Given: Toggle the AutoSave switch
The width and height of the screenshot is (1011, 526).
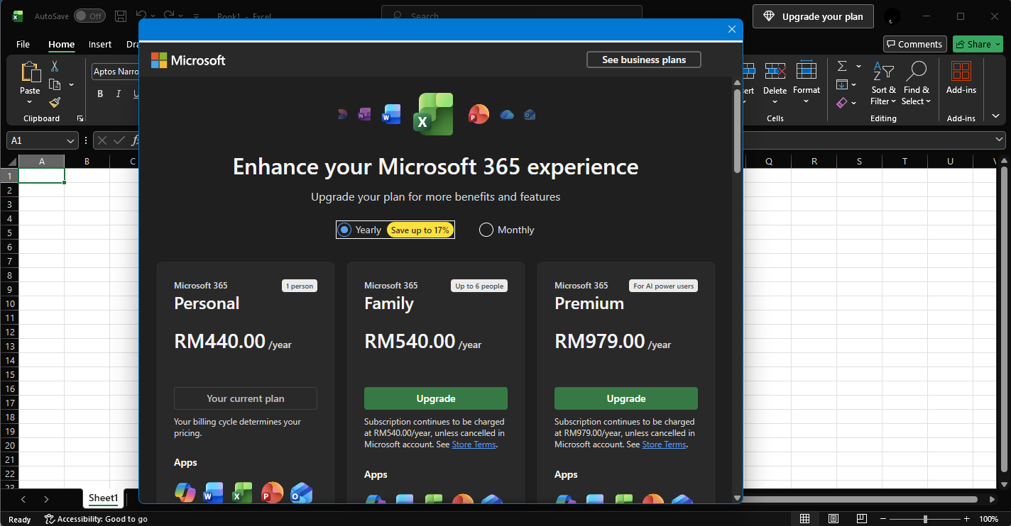Looking at the screenshot, I should coord(89,16).
